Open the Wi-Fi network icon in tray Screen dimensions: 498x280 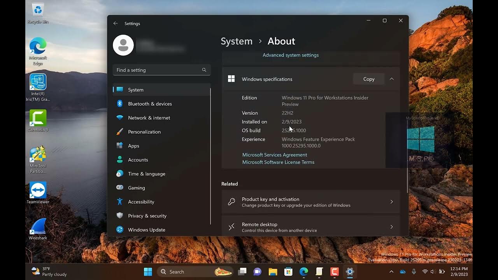click(425, 271)
